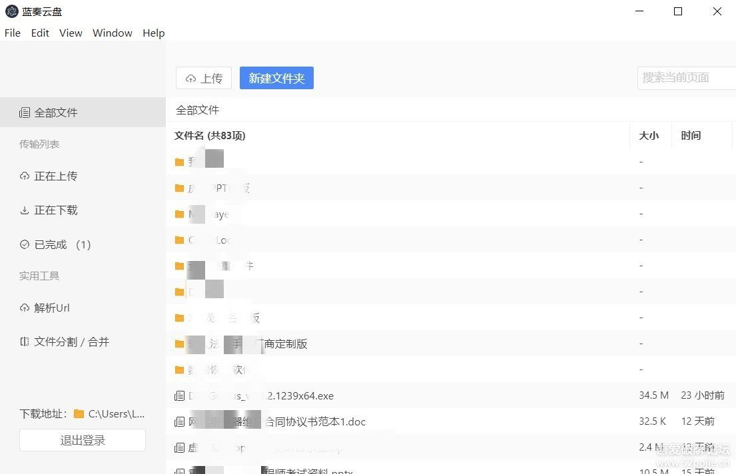Click the 正在上传 cloud upload icon
The width and height of the screenshot is (736, 474).
25,176
